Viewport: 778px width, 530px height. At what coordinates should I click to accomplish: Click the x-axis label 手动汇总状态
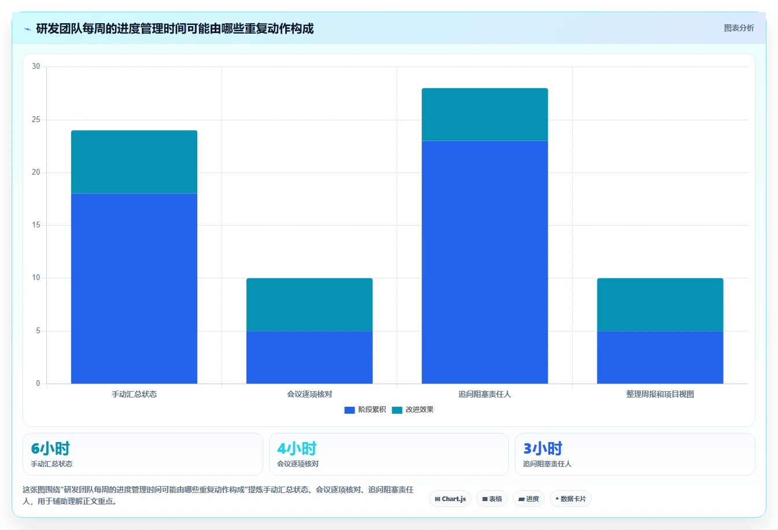(134, 394)
